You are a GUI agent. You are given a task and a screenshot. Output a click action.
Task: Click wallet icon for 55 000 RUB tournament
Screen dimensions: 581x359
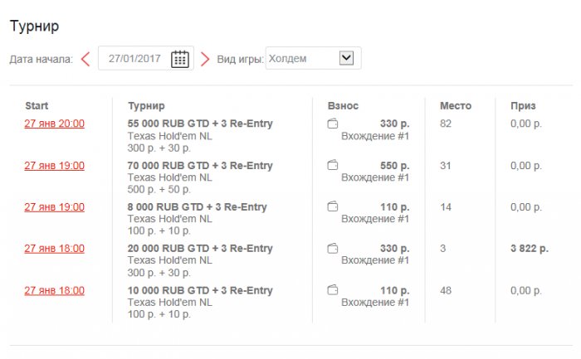tap(333, 124)
